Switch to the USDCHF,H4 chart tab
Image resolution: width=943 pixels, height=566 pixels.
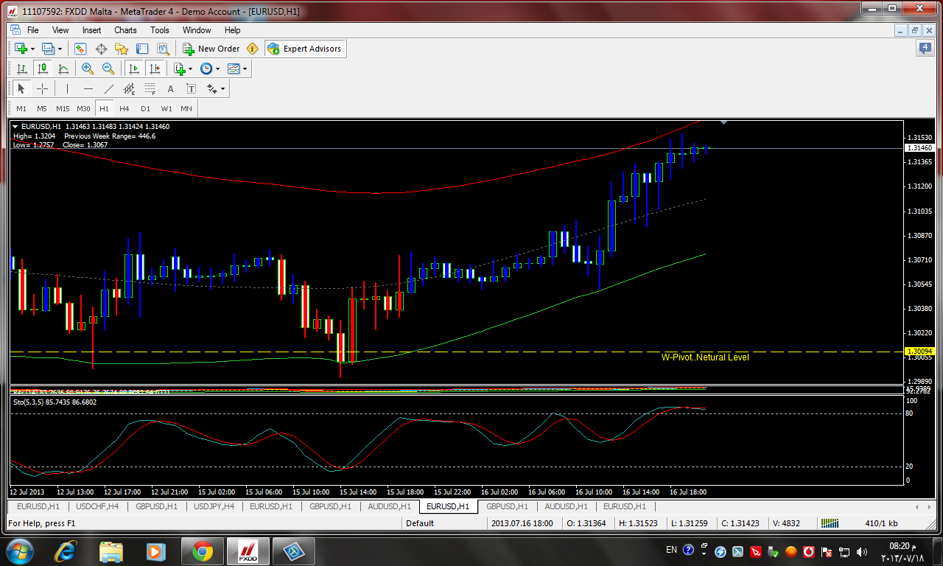coord(97,506)
